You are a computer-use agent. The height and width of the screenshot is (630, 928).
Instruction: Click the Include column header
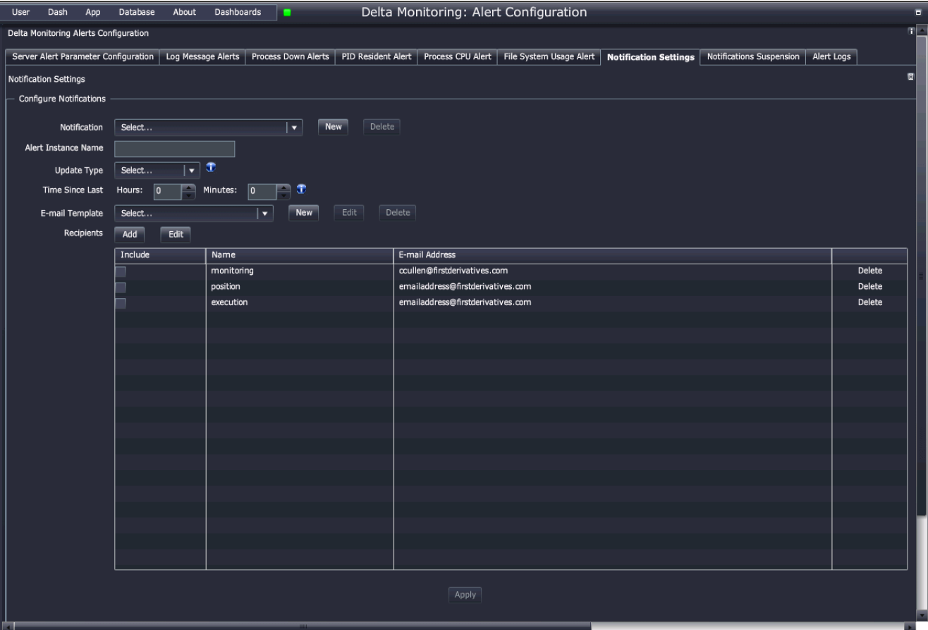click(x=160, y=255)
